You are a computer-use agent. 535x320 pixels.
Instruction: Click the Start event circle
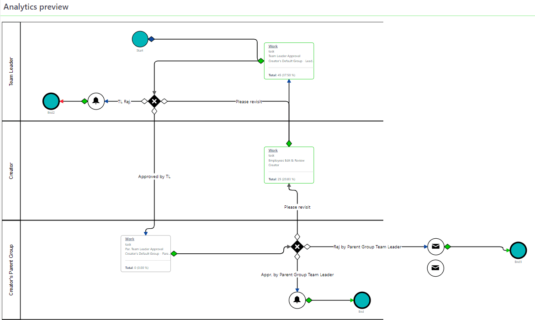[x=140, y=39]
